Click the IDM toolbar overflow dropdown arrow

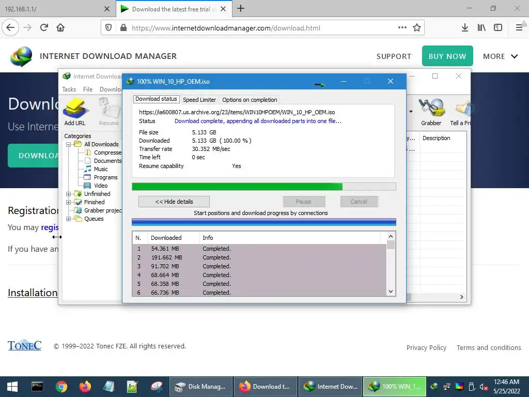(x=411, y=112)
